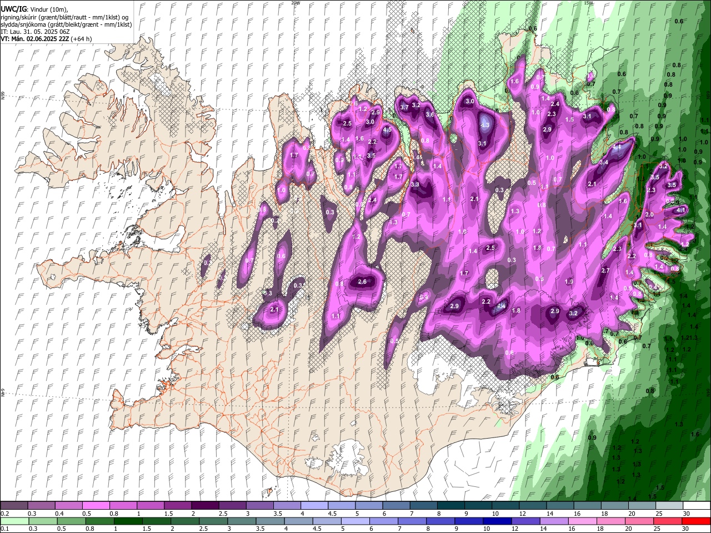Click the 3.7 snowfall value on the map

404,107
